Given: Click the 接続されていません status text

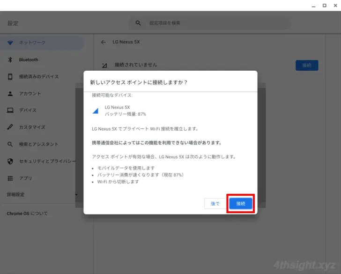Looking at the screenshot, I should [x=136, y=65].
